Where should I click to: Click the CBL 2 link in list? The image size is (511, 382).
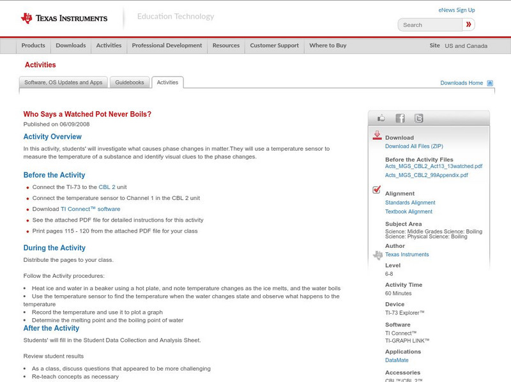(x=107, y=187)
